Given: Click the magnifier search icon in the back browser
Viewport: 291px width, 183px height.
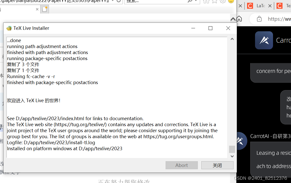Looking at the screenshot, I should tap(190, 1).
